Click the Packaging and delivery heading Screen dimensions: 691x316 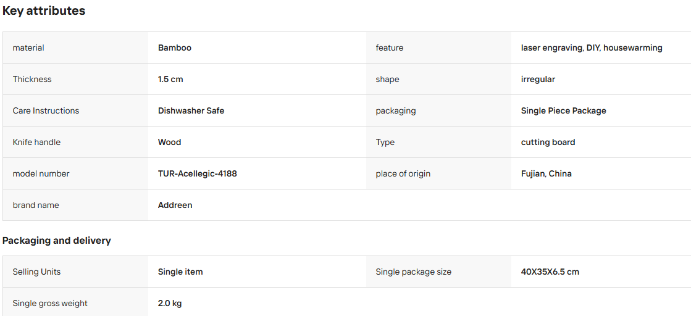[56, 241]
